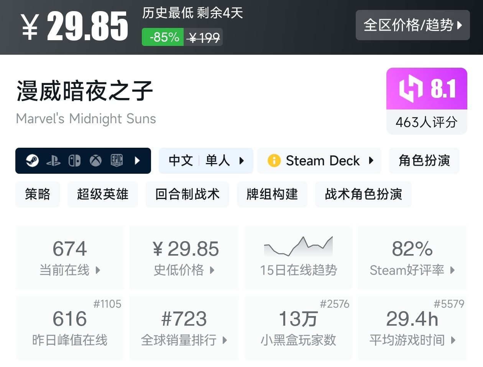The width and height of the screenshot is (483, 367).
Task: Tap the Xiaoheihe logo in score badge
Action: point(410,89)
